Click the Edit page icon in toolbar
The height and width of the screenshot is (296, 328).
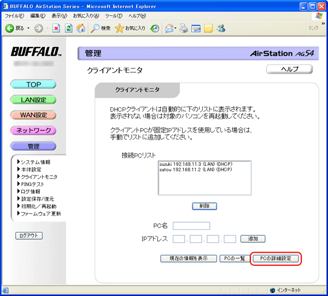click(196, 28)
